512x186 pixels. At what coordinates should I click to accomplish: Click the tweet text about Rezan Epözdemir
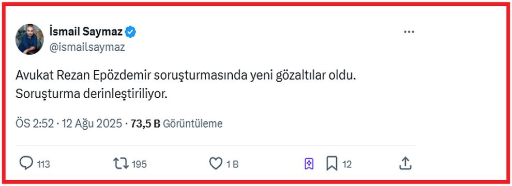(186, 76)
